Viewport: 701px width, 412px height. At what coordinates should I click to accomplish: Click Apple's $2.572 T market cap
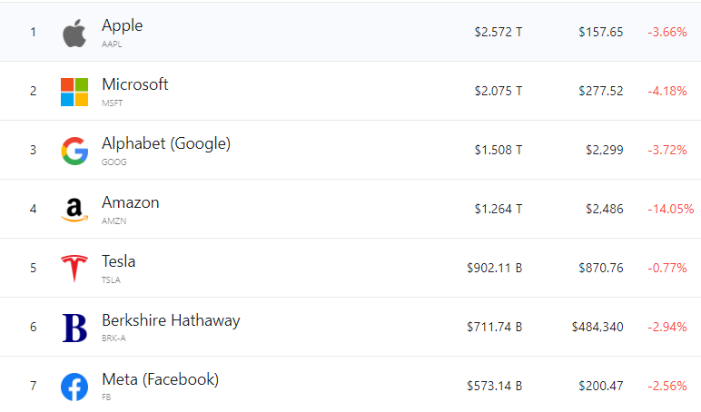click(498, 33)
